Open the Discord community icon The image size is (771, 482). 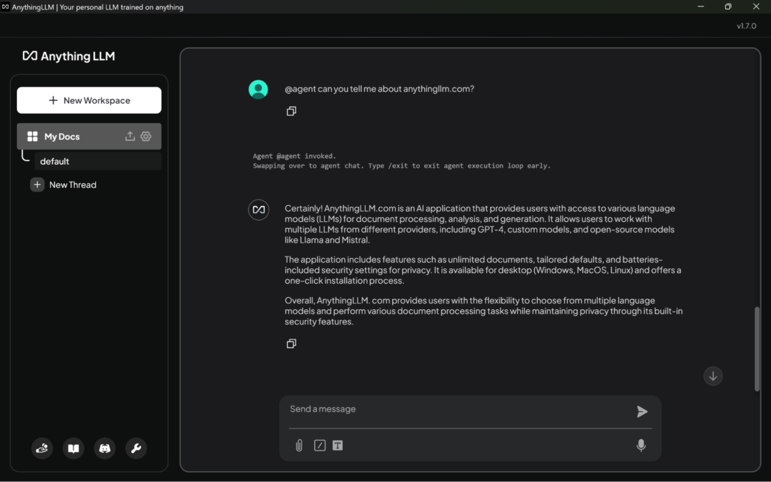pos(105,448)
